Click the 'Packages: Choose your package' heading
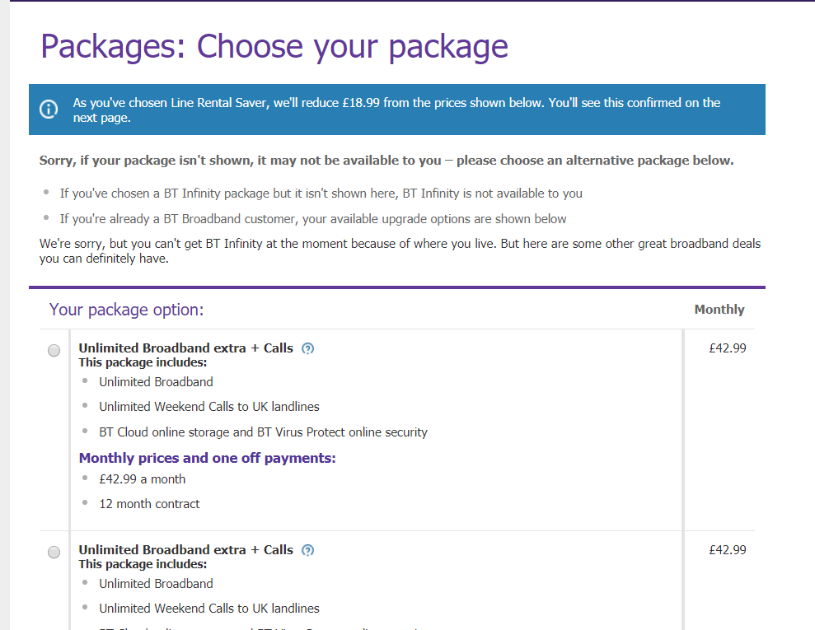Image resolution: width=815 pixels, height=630 pixels. click(x=274, y=47)
